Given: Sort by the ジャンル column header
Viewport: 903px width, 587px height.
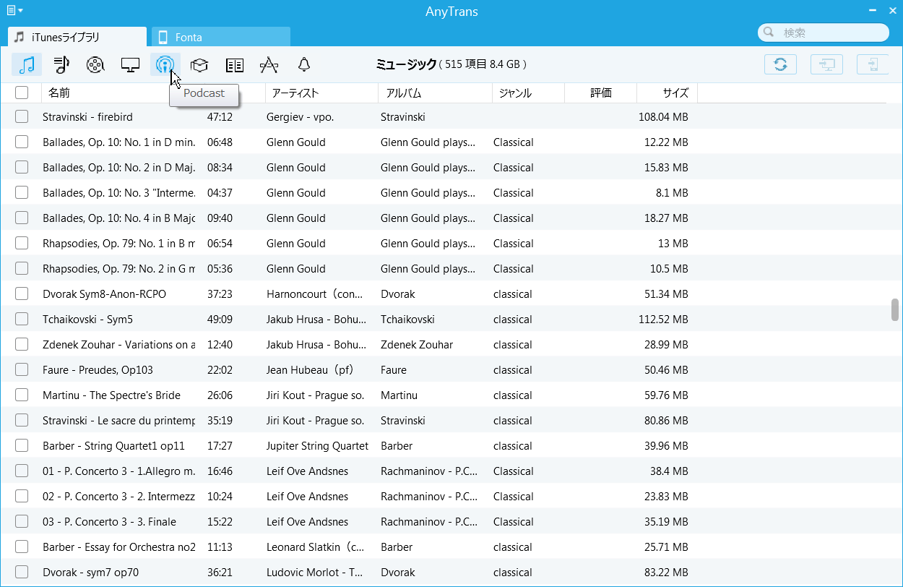Looking at the screenshot, I should 516,93.
